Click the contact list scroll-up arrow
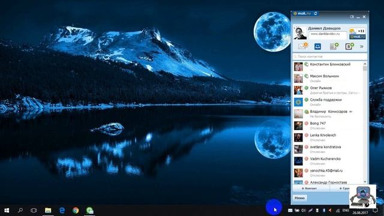 click(365, 64)
